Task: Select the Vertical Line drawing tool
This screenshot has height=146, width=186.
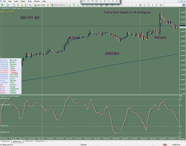Action: pos(128,5)
